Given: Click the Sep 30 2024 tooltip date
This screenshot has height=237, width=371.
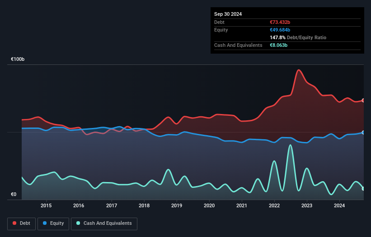Looking at the screenshot, I should [x=228, y=14].
